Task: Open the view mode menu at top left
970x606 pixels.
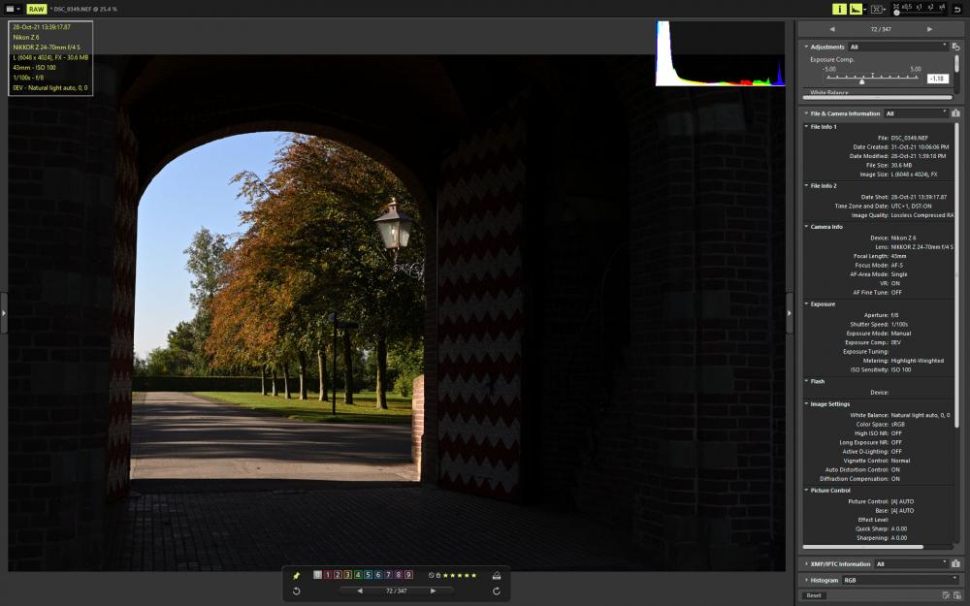Action: click(x=13, y=9)
